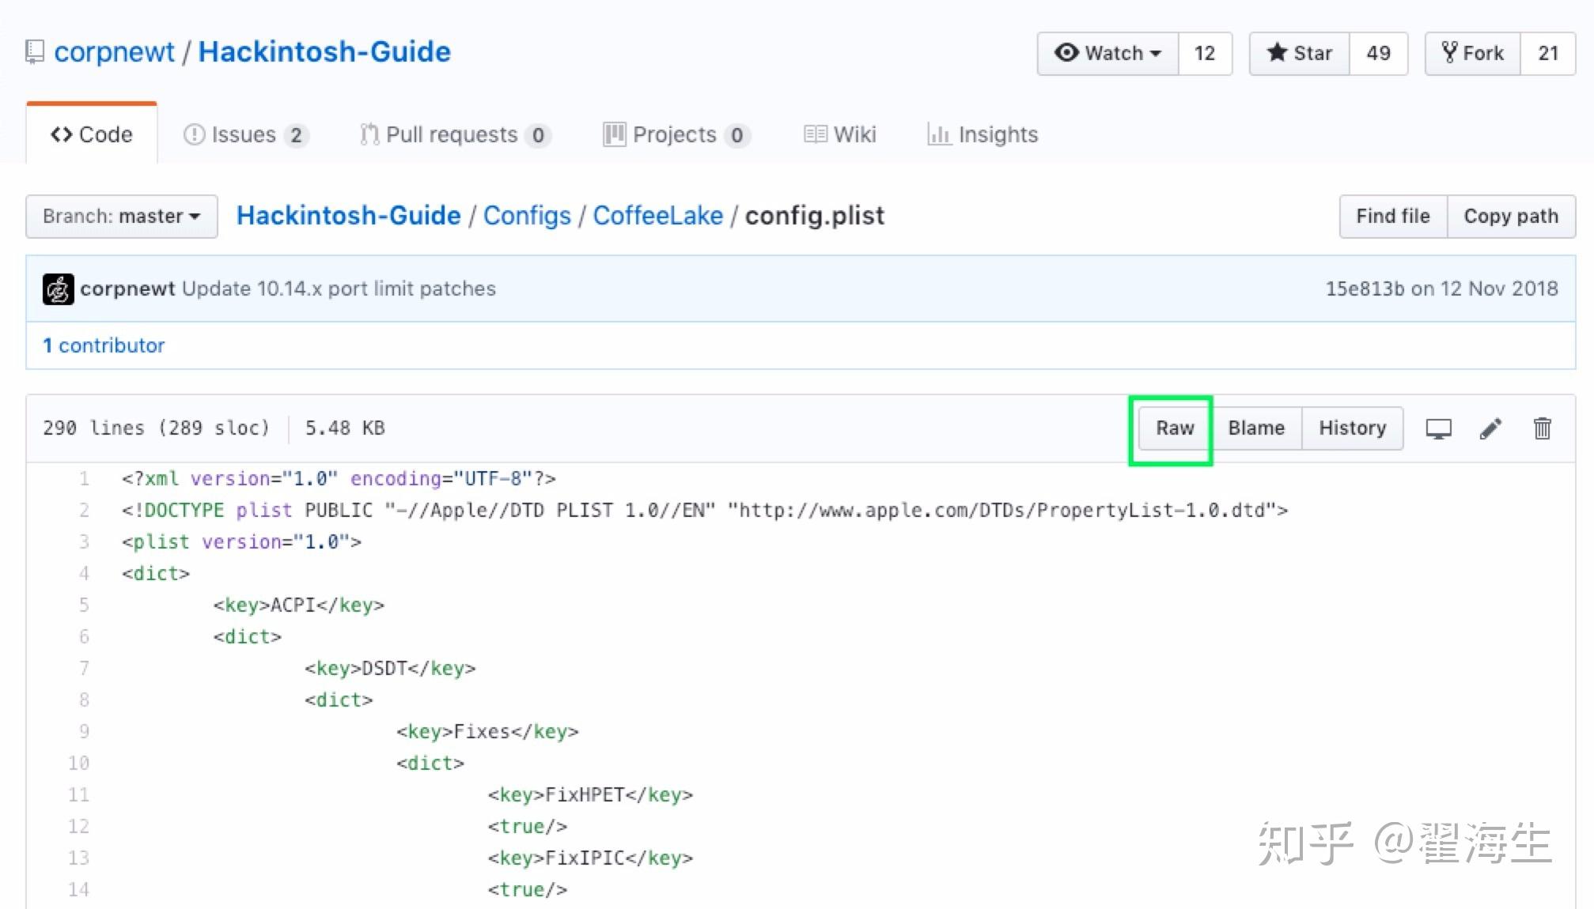
Task: Click corpnewt's avatar thumbnail
Action: click(58, 289)
